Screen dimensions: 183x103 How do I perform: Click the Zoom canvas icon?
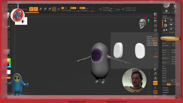[x=155, y=26]
